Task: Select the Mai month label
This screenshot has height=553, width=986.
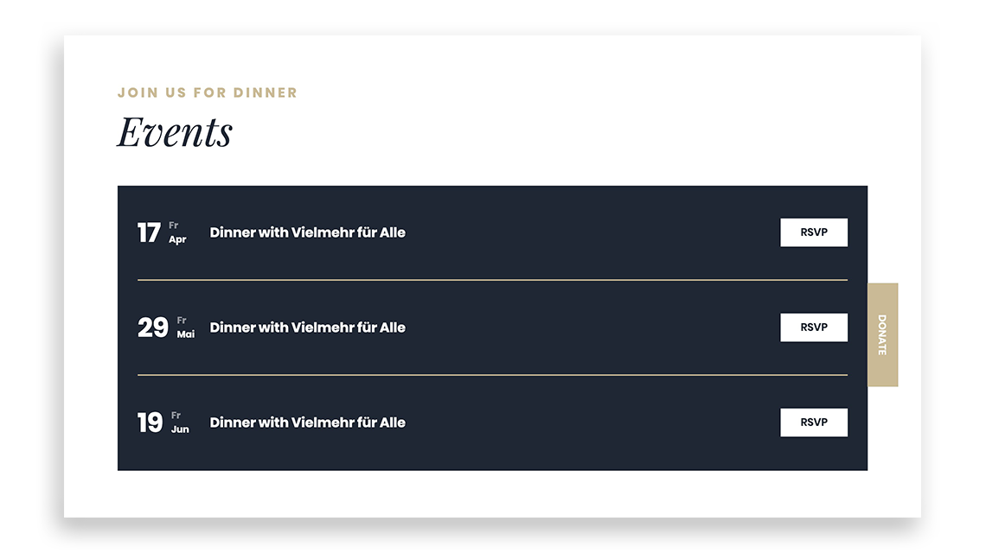Action: pyautogui.click(x=185, y=334)
